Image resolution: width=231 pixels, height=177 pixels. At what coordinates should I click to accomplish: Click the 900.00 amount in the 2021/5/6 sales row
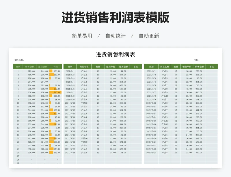click(200, 89)
